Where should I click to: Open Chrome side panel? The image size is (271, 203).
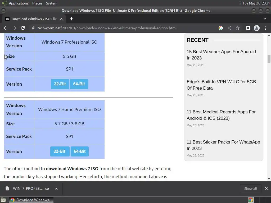(248, 28)
